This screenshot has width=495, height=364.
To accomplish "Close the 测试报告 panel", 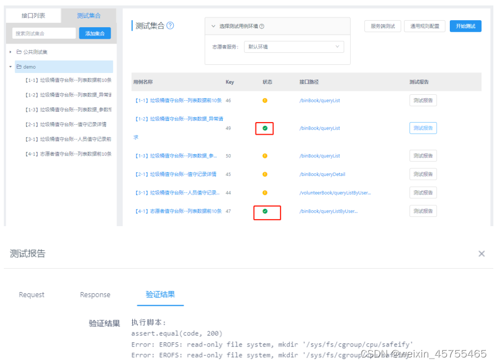I will [x=481, y=253].
